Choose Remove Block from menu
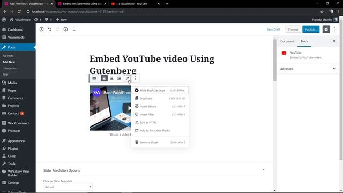Viewport: 343px width, 193px height. pos(160,143)
